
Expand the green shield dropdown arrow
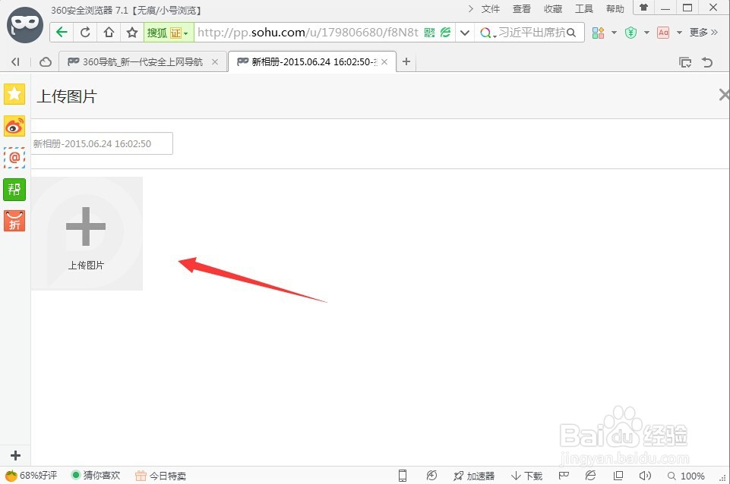tap(646, 33)
